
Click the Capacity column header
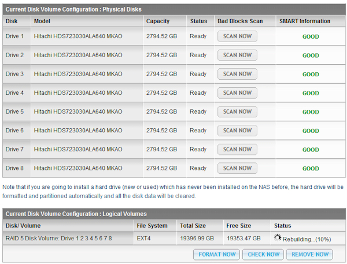coord(157,21)
